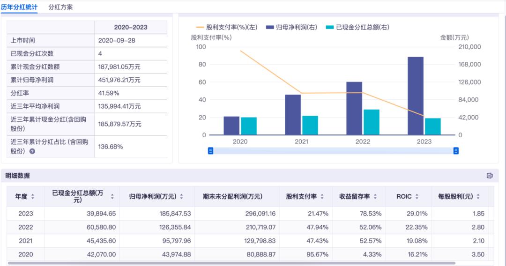Click right handle of chart range slider
Image resolution: width=506 pixels, height=266 pixels.
(456, 151)
